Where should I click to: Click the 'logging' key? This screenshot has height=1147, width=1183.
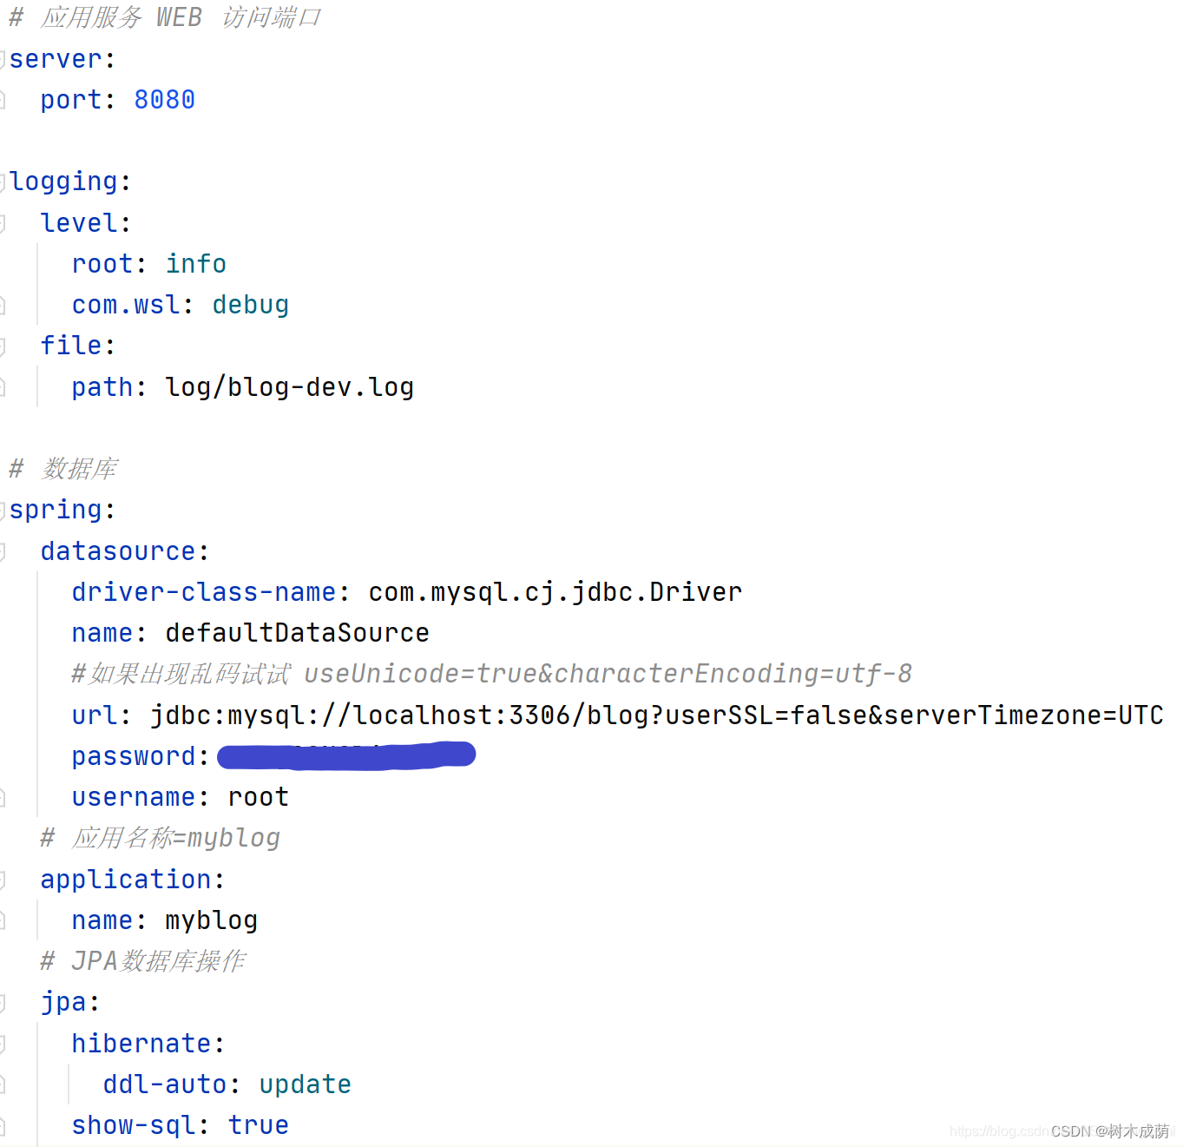[x=63, y=181]
